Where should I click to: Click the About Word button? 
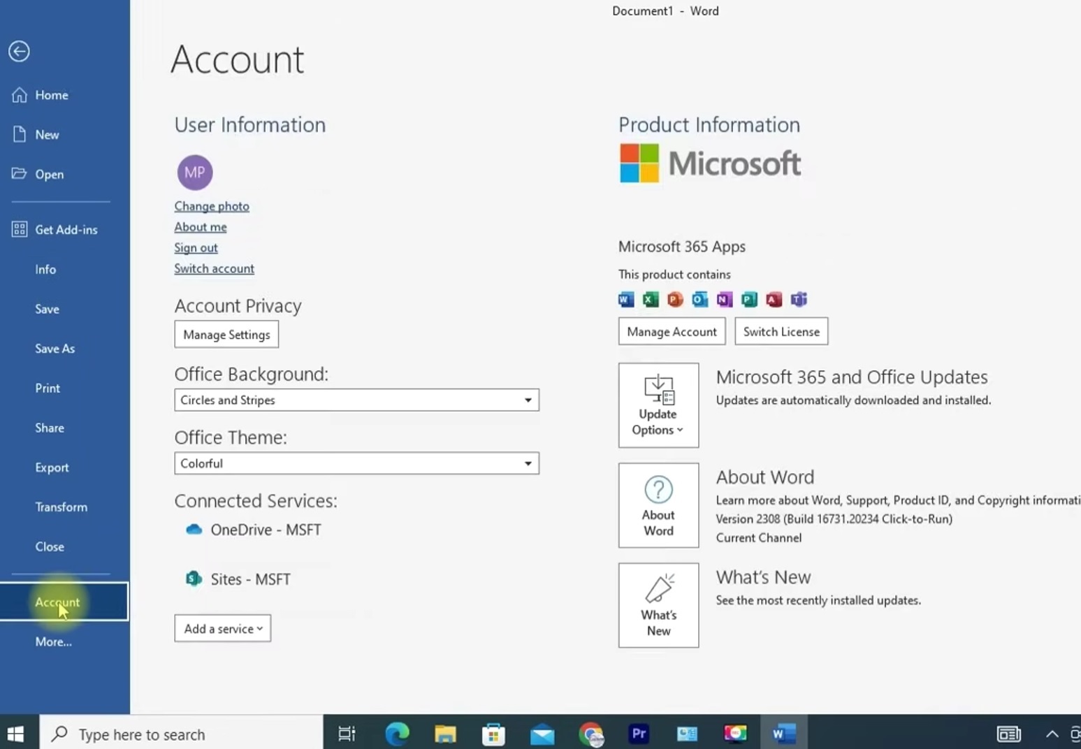pyautogui.click(x=658, y=505)
